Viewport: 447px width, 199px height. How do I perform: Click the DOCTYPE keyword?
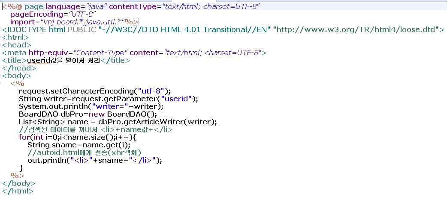[x=27, y=29]
